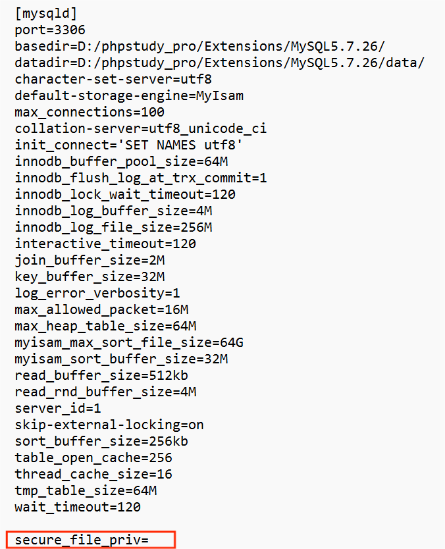Click the max_connections=100 setting

tap(90, 113)
